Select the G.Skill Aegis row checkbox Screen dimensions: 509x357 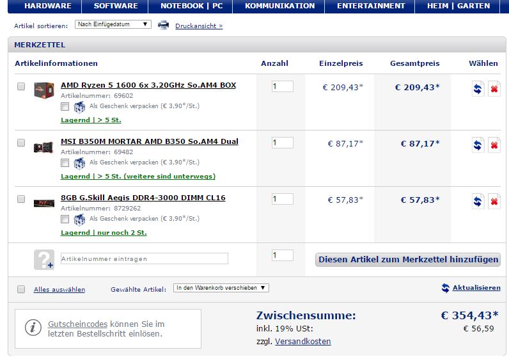click(21, 199)
